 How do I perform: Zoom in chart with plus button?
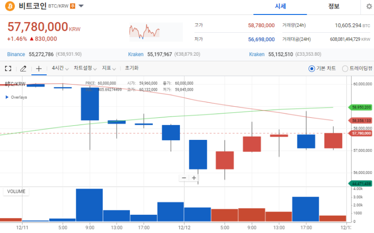click(194, 178)
